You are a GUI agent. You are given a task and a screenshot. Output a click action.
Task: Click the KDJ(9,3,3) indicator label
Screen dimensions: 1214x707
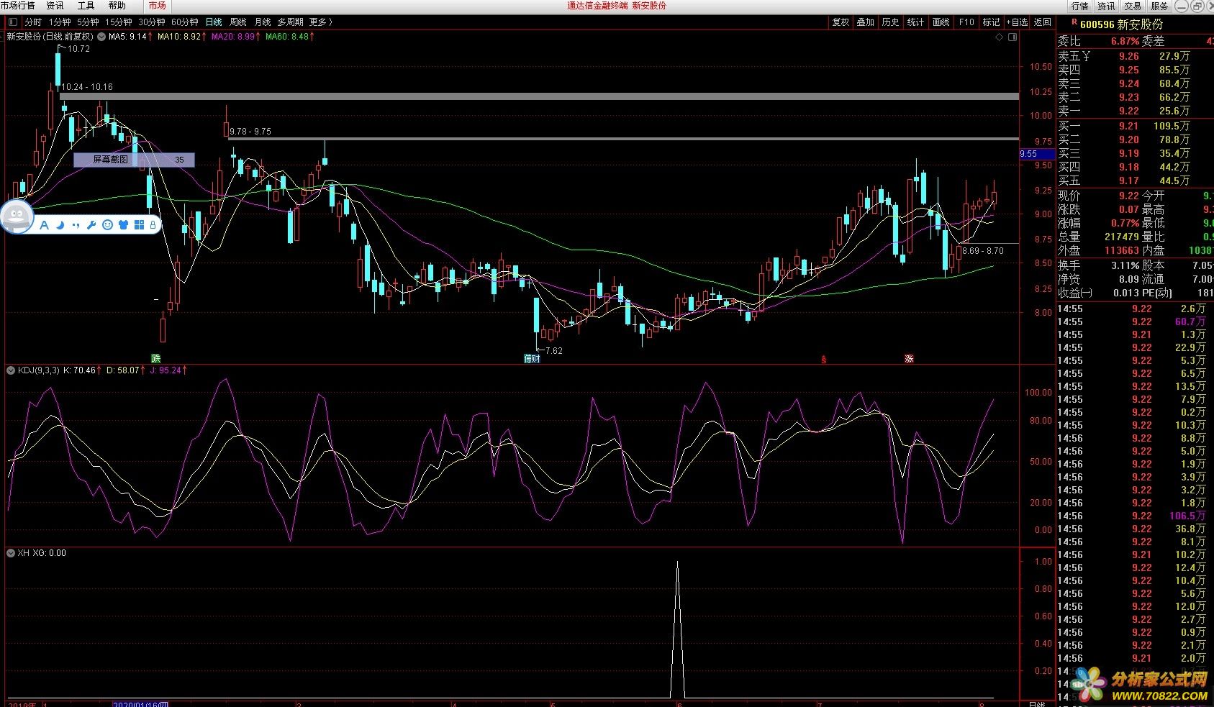pos(38,370)
